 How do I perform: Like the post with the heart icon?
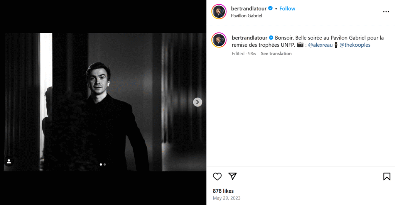217,176
